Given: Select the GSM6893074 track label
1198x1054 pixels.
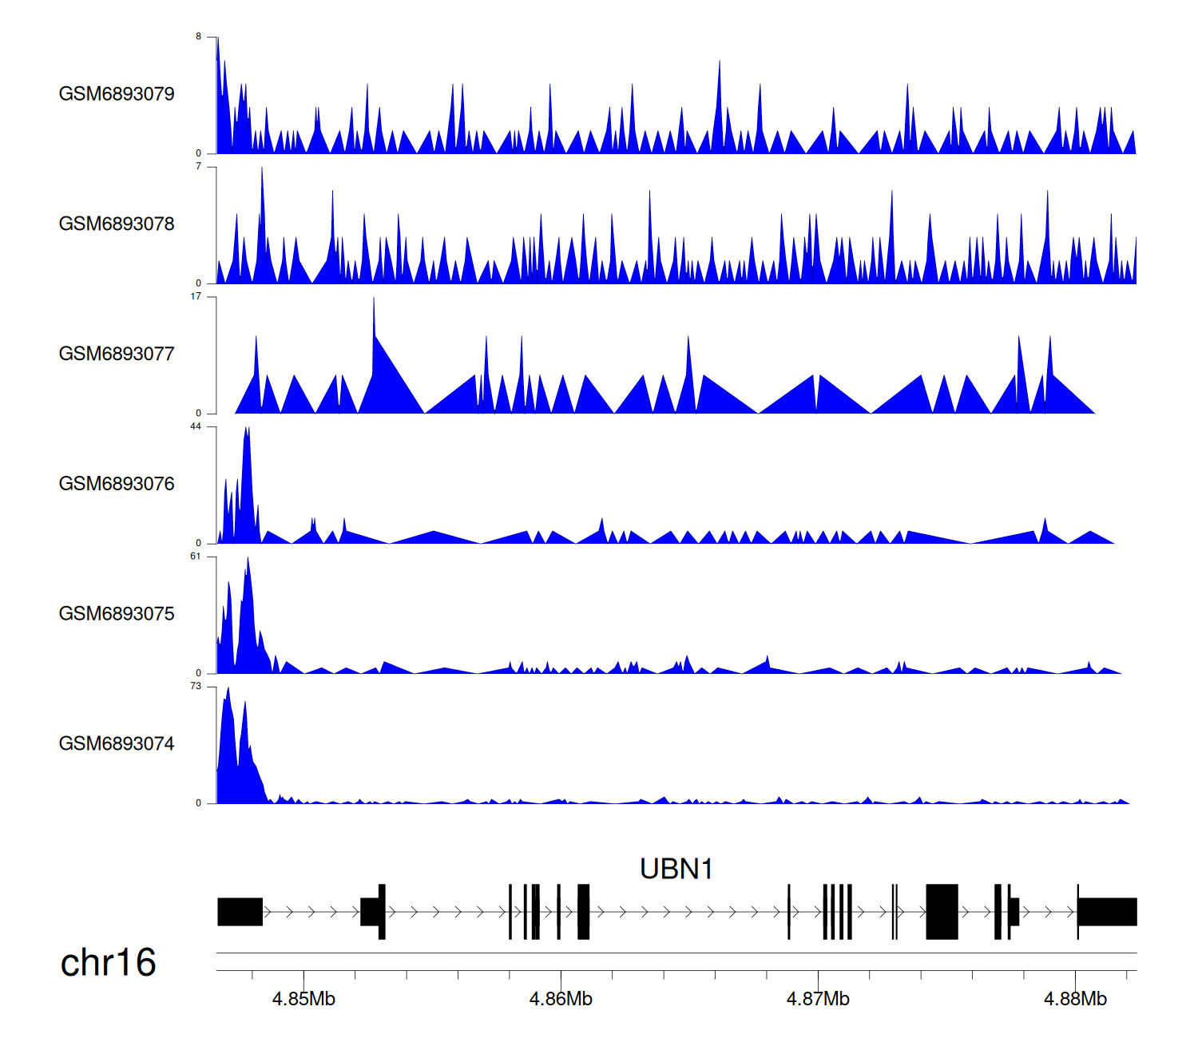Looking at the screenshot, I should pyautogui.click(x=117, y=744).
